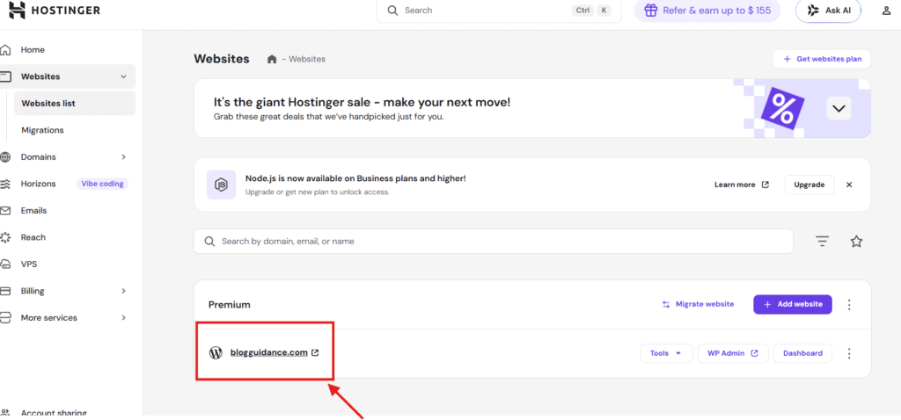Open Account sharing in sidebar
This screenshot has height=420, width=901.
(x=54, y=413)
